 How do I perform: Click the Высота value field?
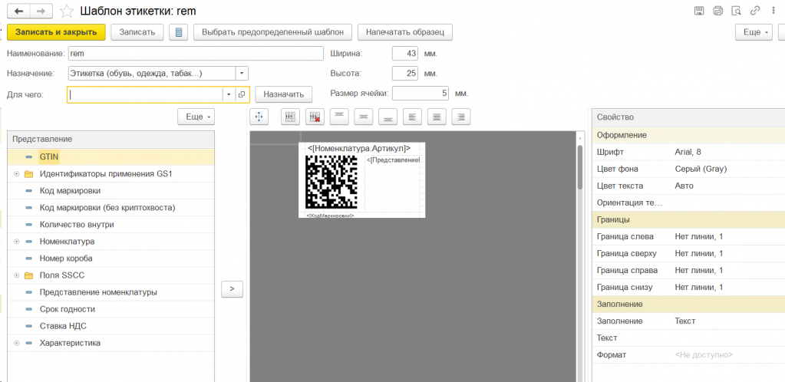coord(405,74)
